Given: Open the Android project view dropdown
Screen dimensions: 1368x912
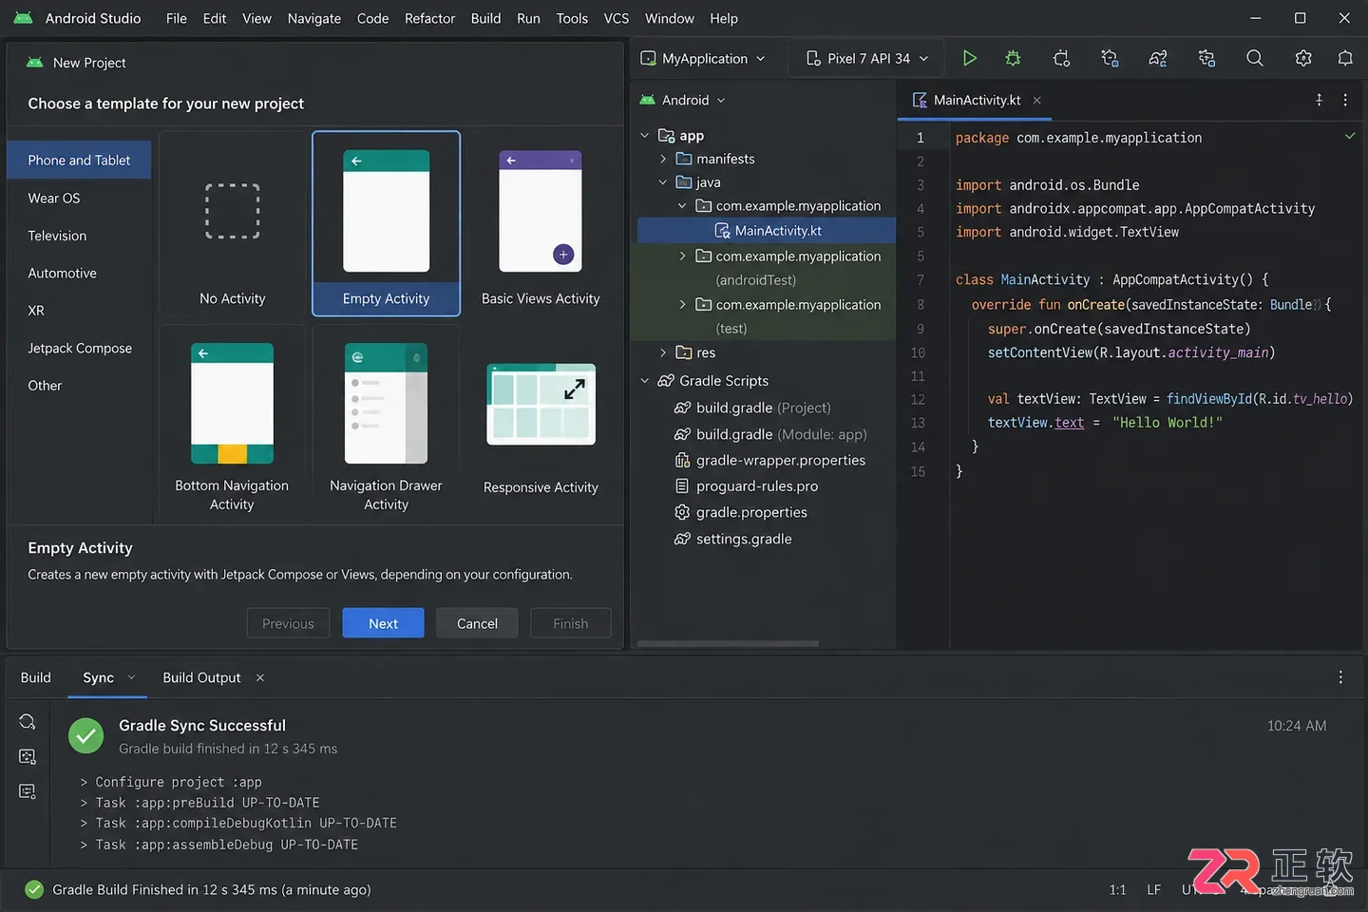Looking at the screenshot, I should 683,100.
